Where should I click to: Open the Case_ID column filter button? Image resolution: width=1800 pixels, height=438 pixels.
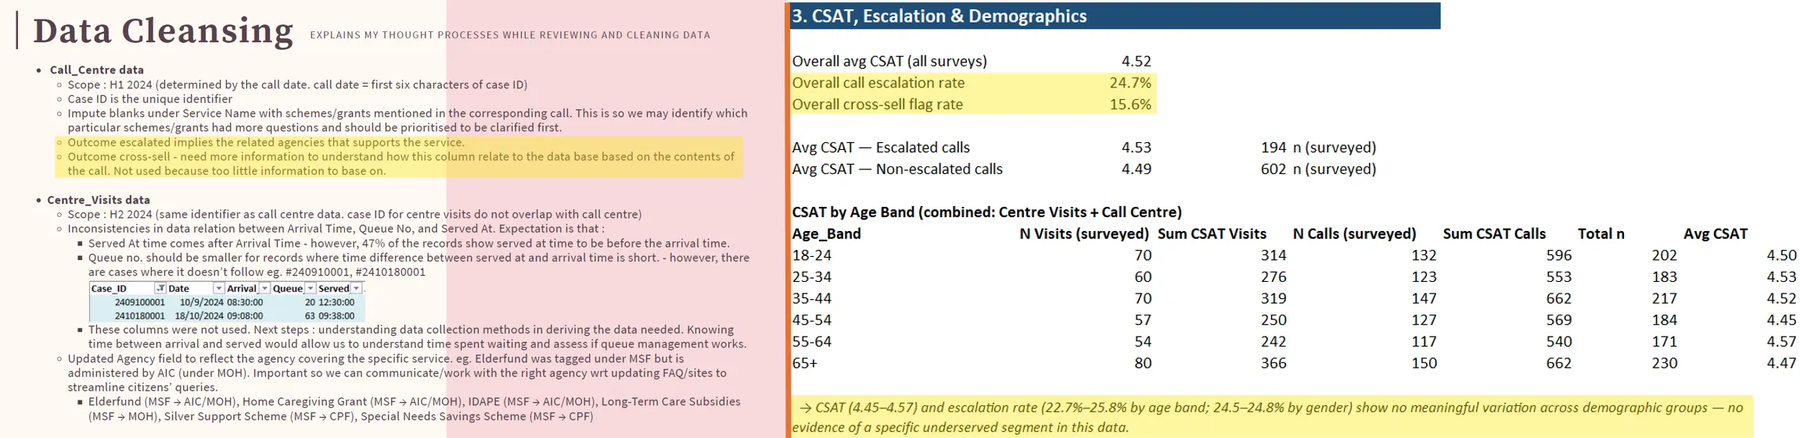point(160,288)
